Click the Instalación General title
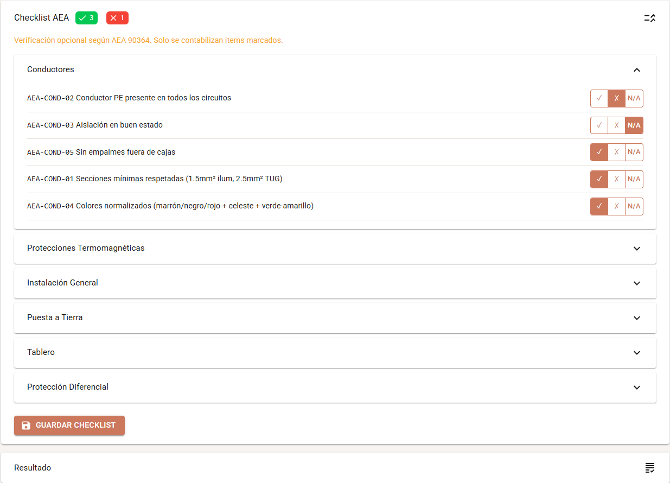The image size is (670, 483). [x=62, y=283]
